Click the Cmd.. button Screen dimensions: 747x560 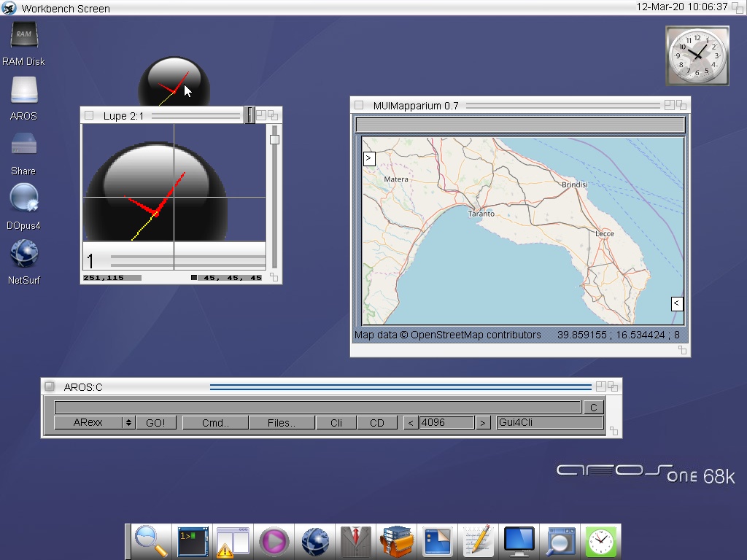[x=215, y=423]
